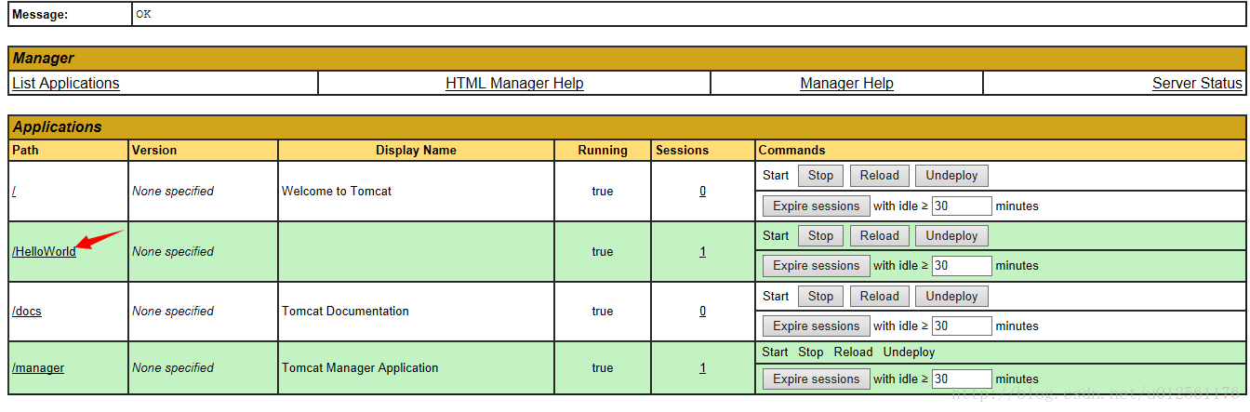Click session count 1 for /HelloWorld
The height and width of the screenshot is (412, 1250).
click(702, 252)
